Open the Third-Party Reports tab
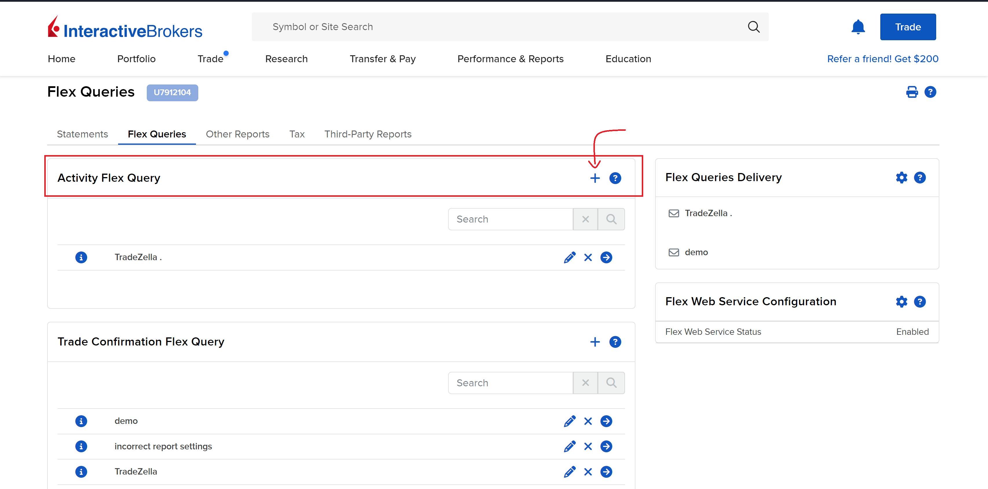Image resolution: width=988 pixels, height=489 pixels. [x=367, y=134]
